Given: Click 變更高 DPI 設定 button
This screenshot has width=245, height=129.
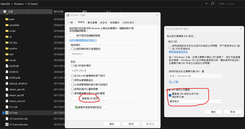Looking at the screenshot, I should pyautogui.click(x=90, y=98).
